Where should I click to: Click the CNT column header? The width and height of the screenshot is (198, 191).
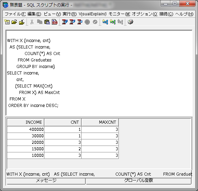click(63, 122)
